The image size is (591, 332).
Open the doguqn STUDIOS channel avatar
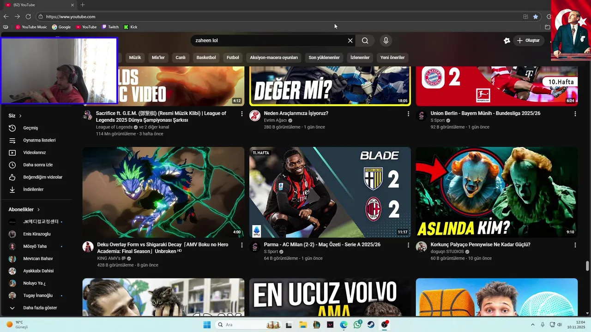[422, 247]
